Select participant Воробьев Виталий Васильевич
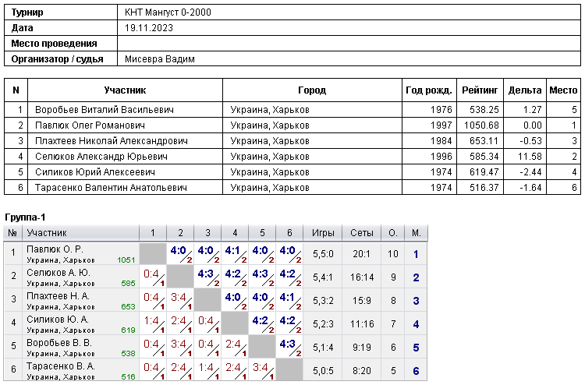 (105, 110)
